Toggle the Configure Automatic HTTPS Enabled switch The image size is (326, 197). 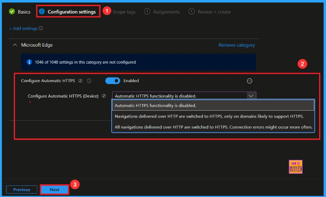click(x=113, y=81)
